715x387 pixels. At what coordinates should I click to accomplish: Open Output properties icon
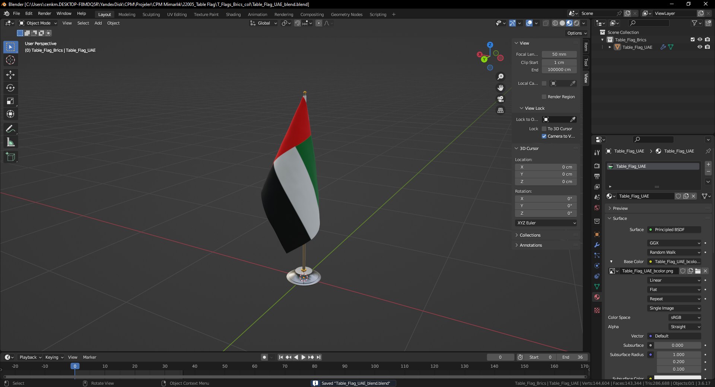[x=597, y=176]
